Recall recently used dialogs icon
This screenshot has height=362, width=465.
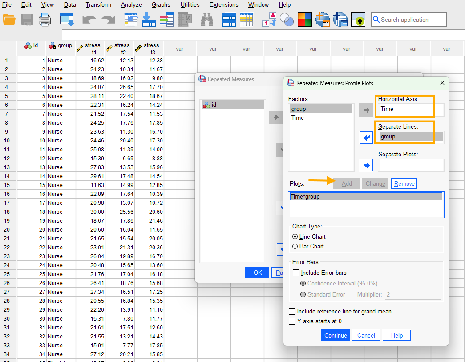pos(66,20)
